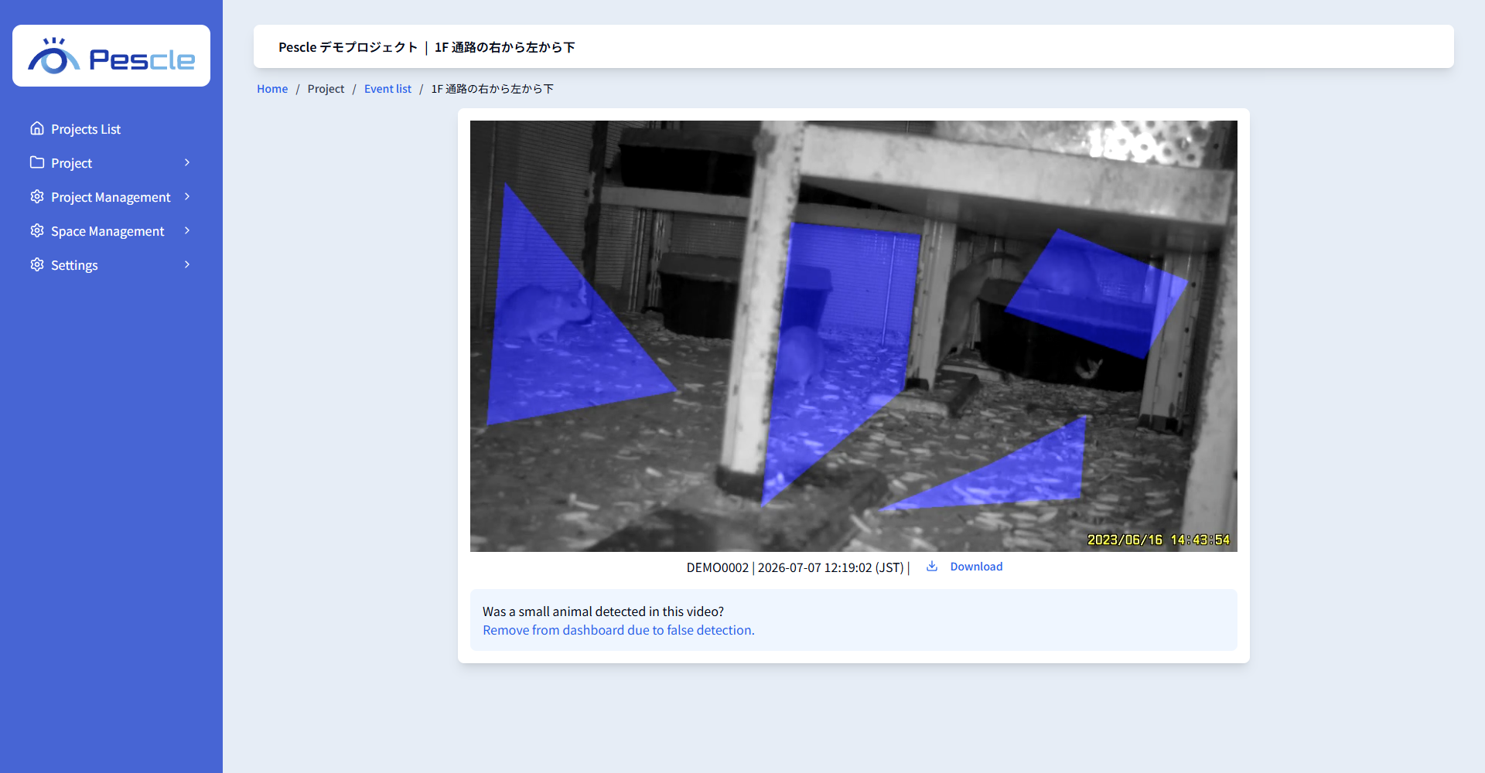This screenshot has height=773, width=1485.
Task: Click the gear icon beside Space Management
Action: 37,230
